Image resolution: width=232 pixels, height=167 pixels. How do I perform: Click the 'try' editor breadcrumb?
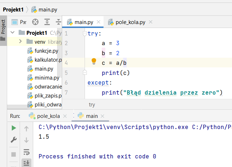click(92, 105)
